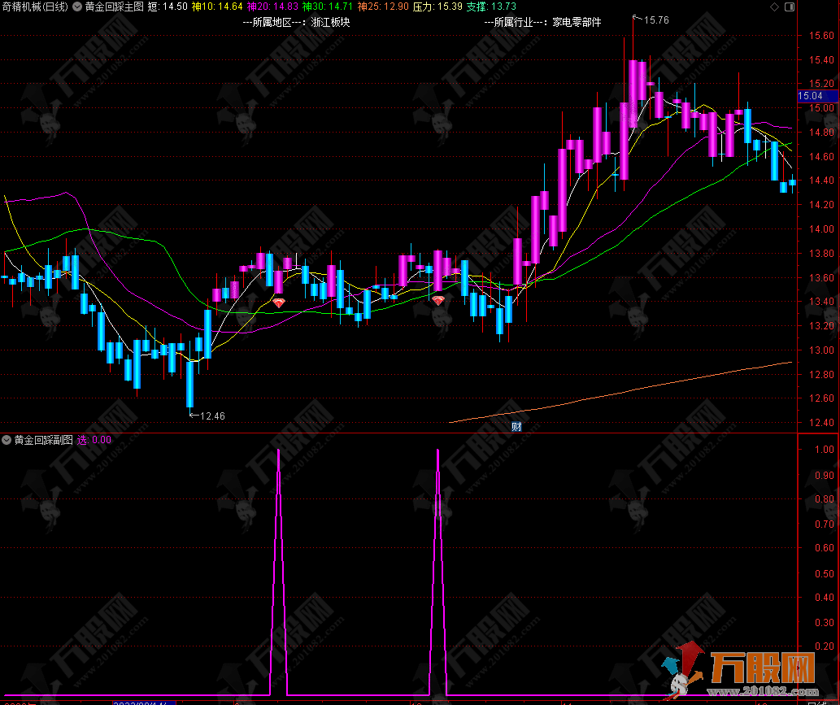Click the 奇精机械(日线) stock title
The width and height of the screenshot is (840, 705).
pos(35,7)
